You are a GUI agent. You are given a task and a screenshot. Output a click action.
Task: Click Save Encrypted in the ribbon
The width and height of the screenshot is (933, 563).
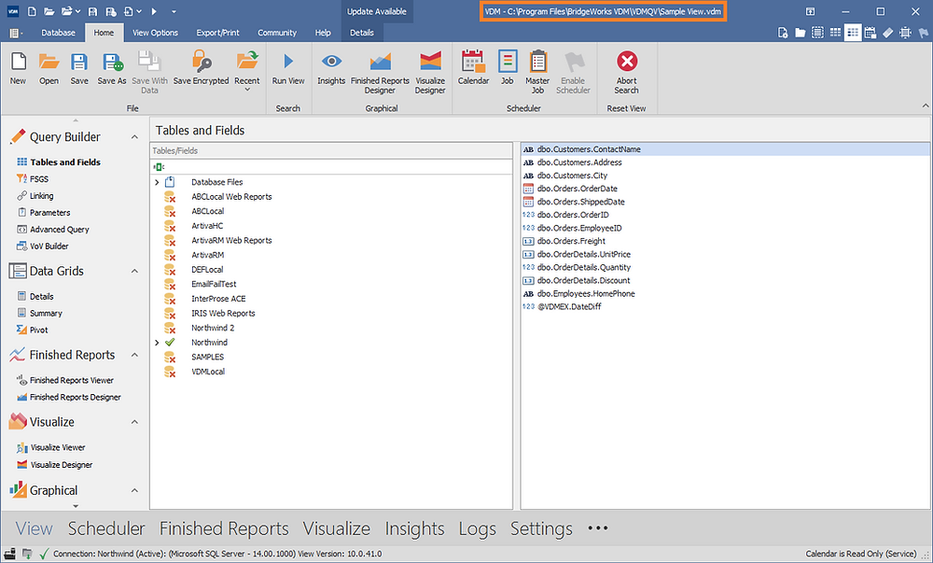point(202,68)
